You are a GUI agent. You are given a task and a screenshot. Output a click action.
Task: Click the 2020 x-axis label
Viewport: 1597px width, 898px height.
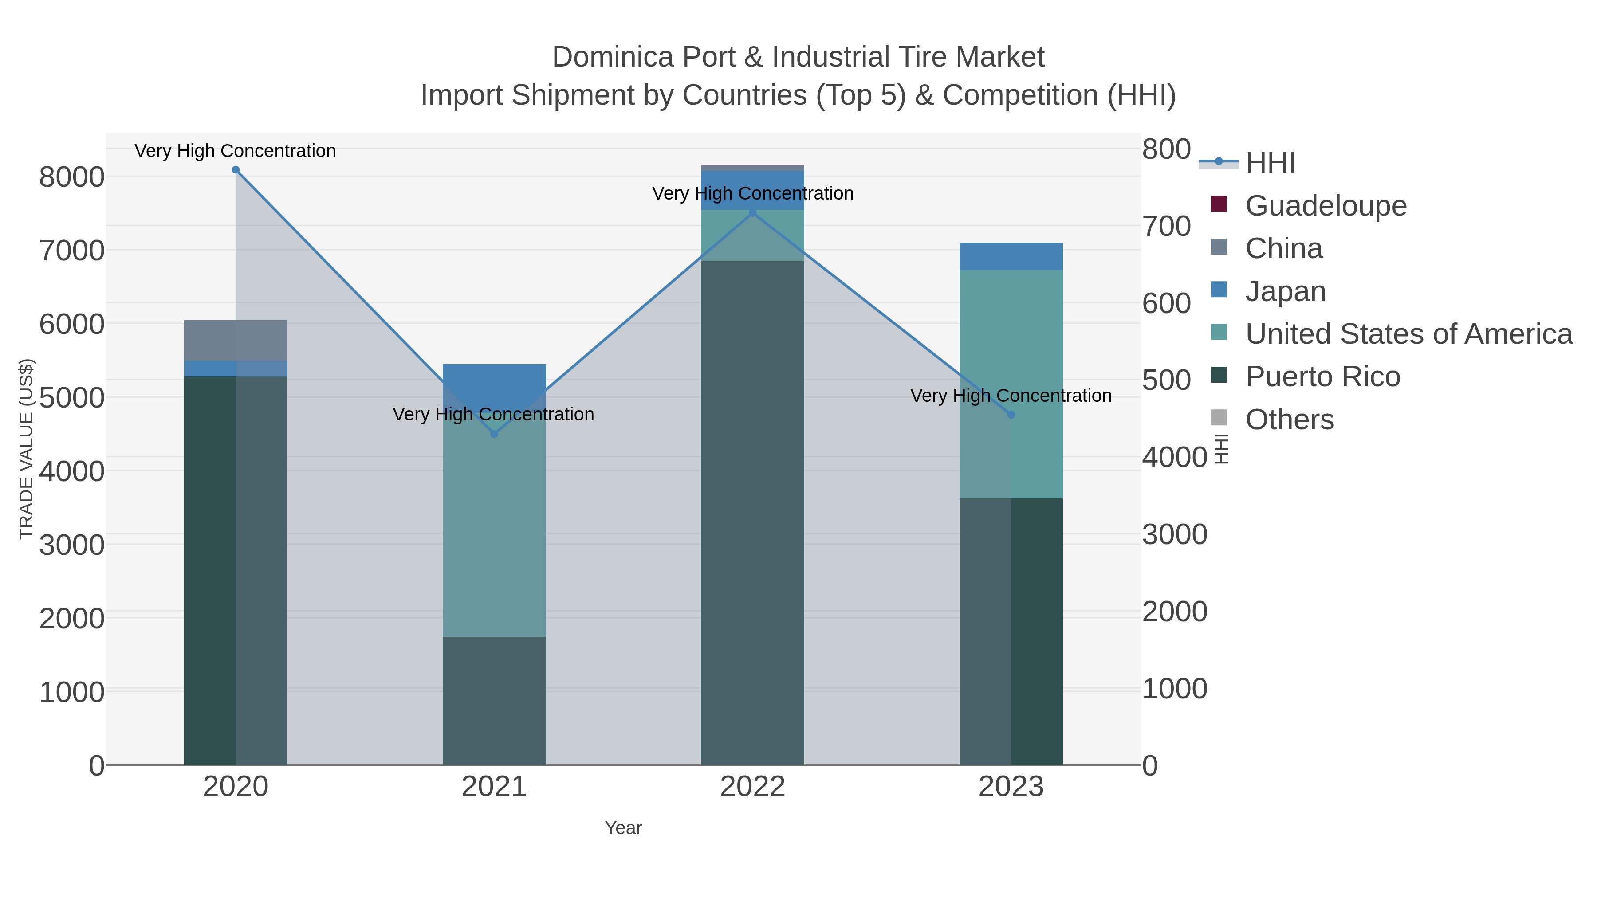pos(236,787)
